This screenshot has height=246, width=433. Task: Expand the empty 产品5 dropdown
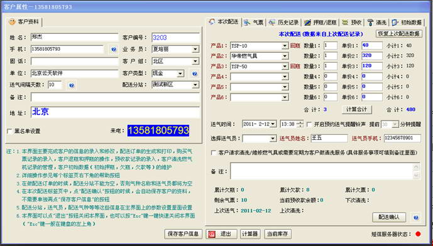[x=285, y=87]
